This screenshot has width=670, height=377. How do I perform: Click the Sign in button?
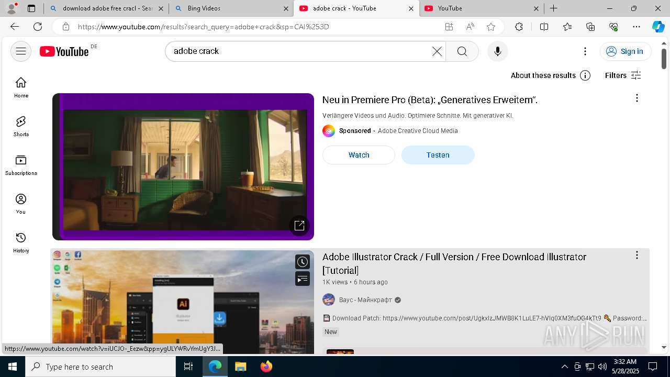(x=626, y=51)
